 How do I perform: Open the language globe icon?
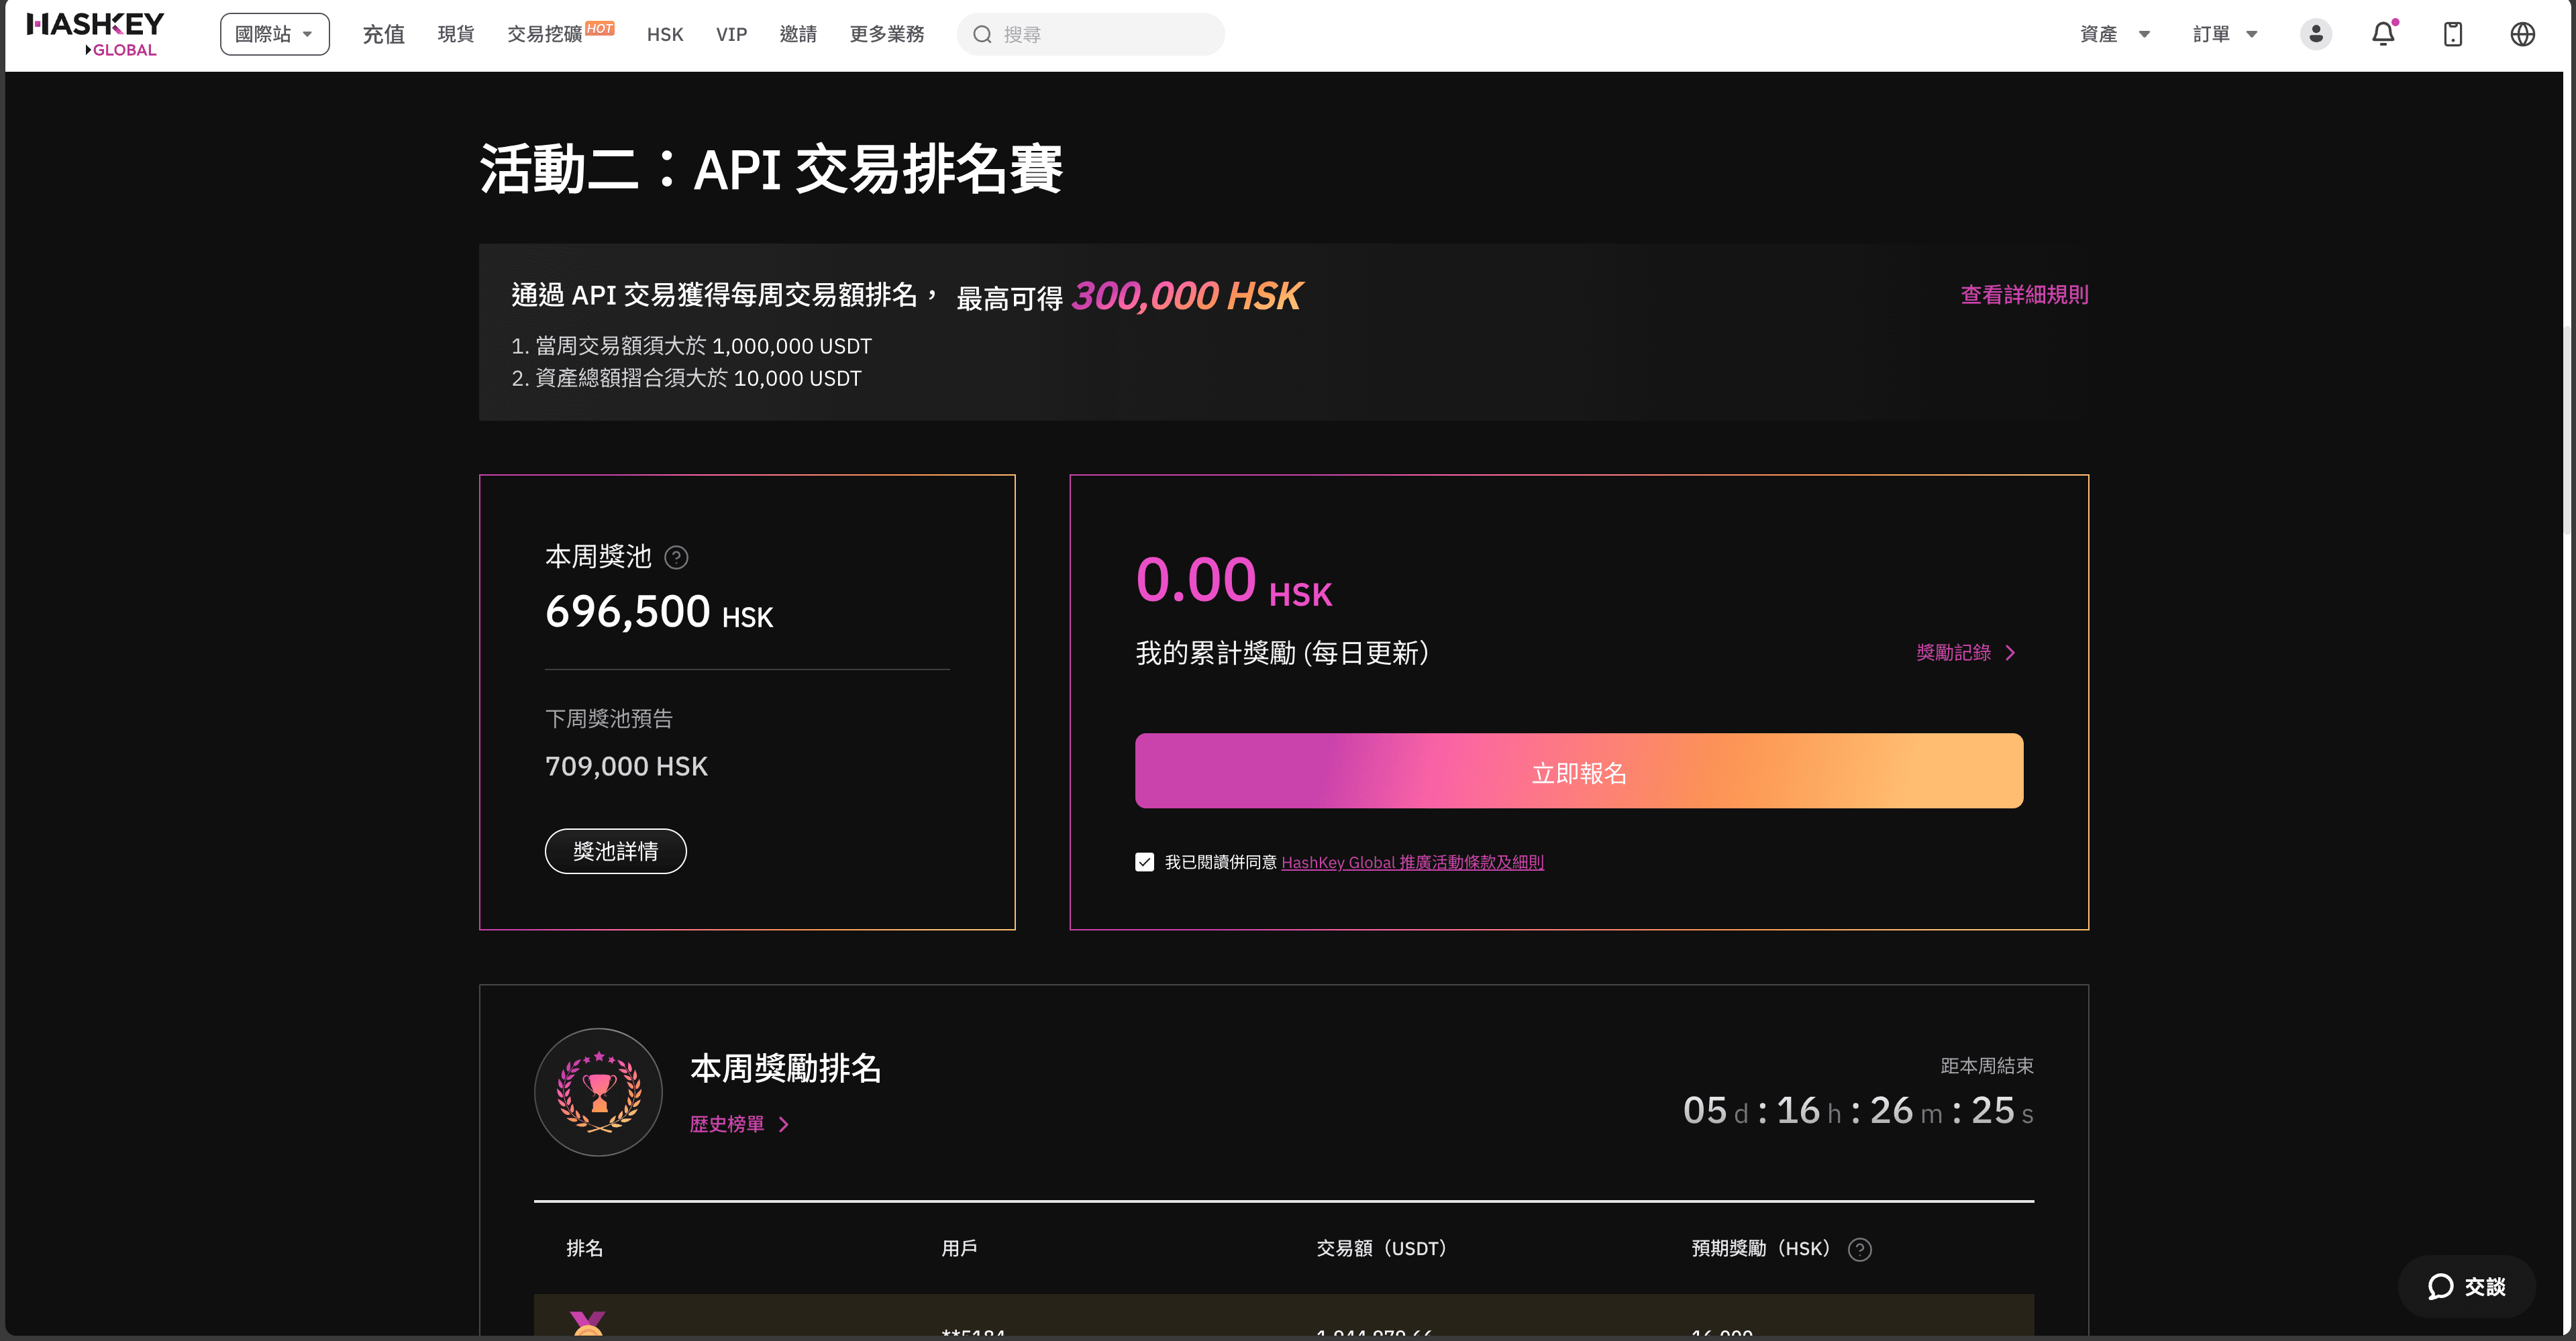2522,34
